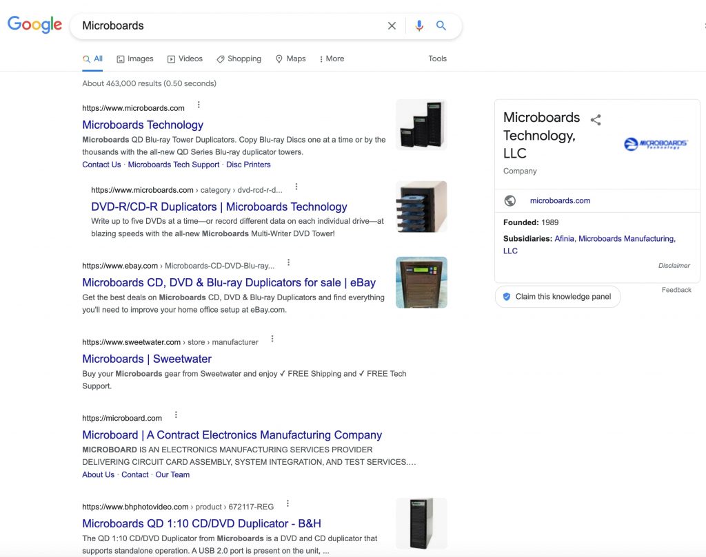Share the Microboards Technology knowledge panel
This screenshot has width=706, height=557.
click(596, 120)
